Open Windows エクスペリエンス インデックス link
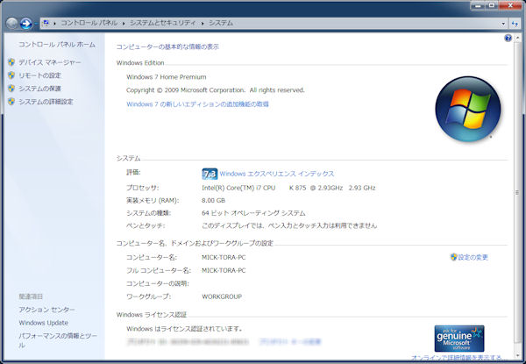Image resolution: width=526 pixels, height=364 pixels. (x=277, y=174)
